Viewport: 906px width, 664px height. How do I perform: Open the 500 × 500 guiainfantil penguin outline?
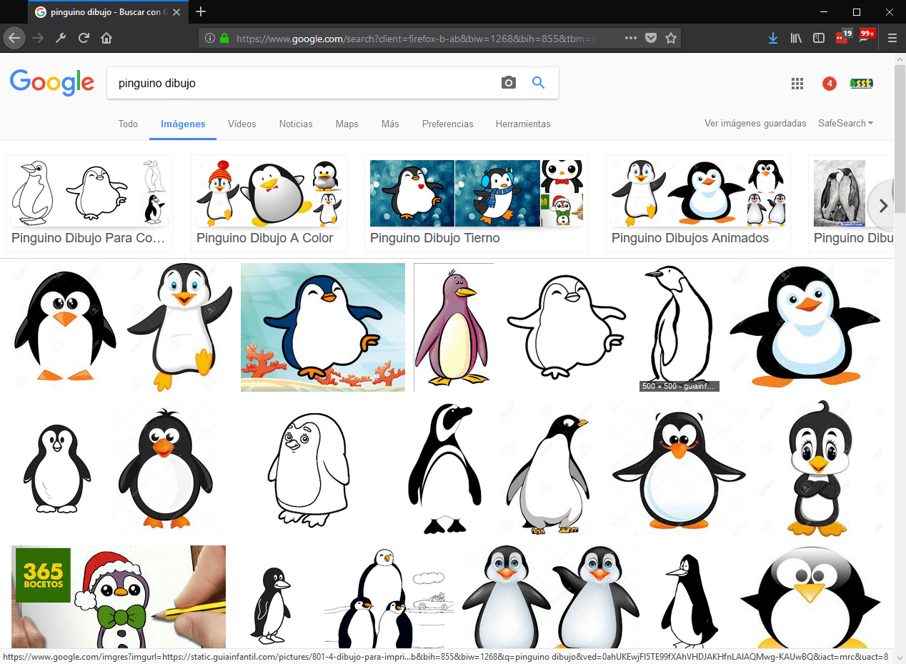[x=679, y=327]
